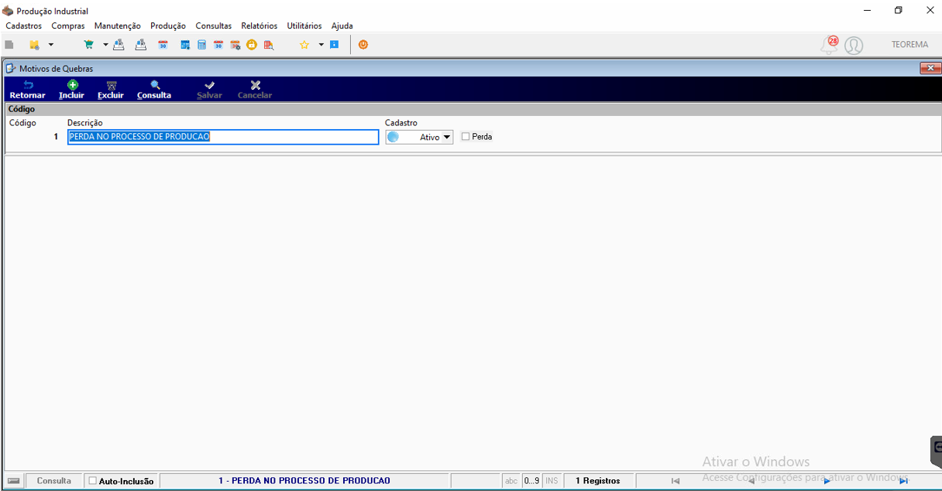Click the keyboard icon in the status bar
Image resolution: width=942 pixels, height=491 pixels.
[x=13, y=481]
